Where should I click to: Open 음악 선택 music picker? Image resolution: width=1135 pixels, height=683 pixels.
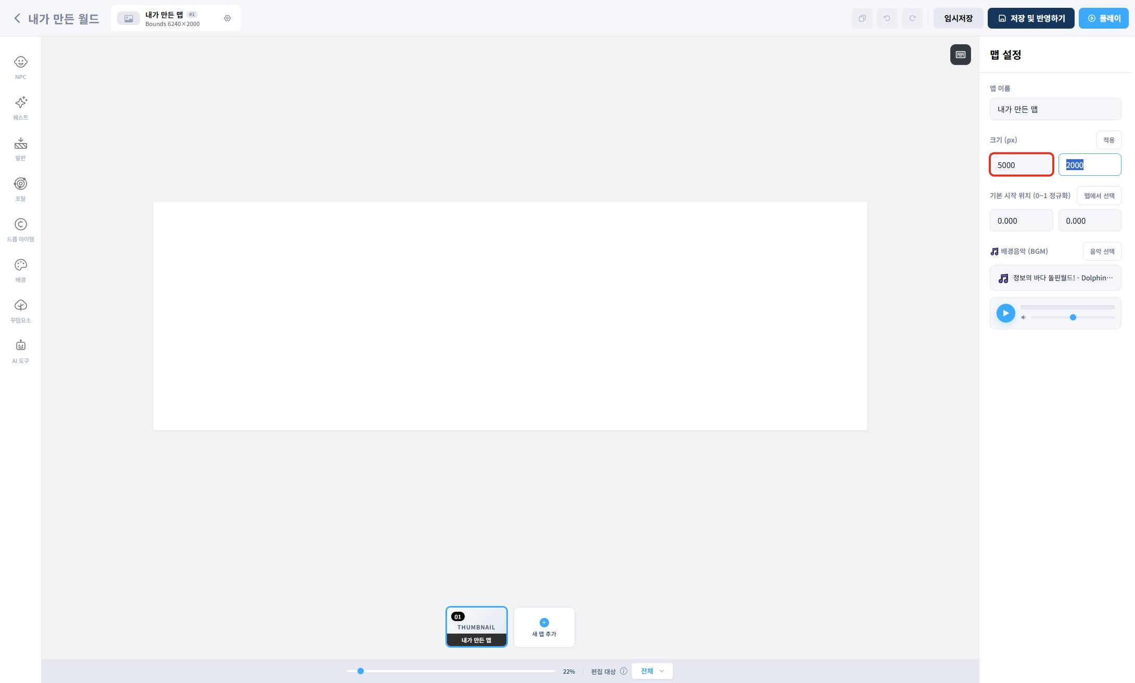1102,251
